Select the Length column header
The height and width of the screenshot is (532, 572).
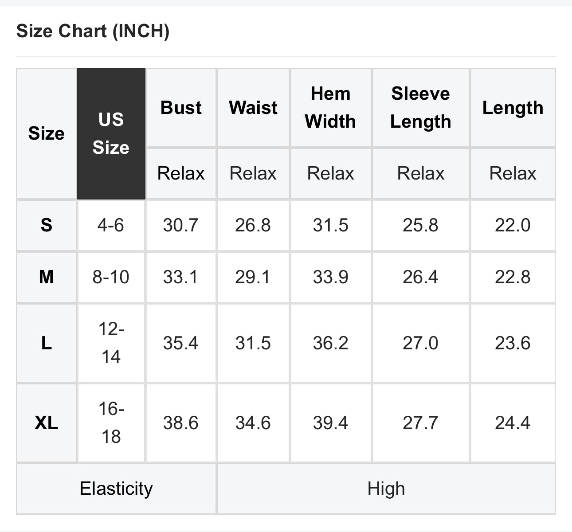pyautogui.click(x=513, y=108)
